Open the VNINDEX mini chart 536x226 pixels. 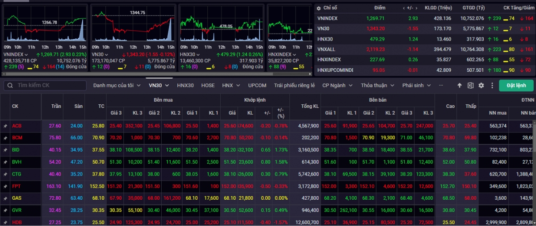click(45, 25)
